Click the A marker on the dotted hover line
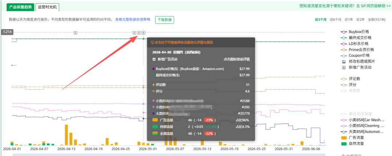This screenshot has height=156, width=392. click(x=143, y=33)
